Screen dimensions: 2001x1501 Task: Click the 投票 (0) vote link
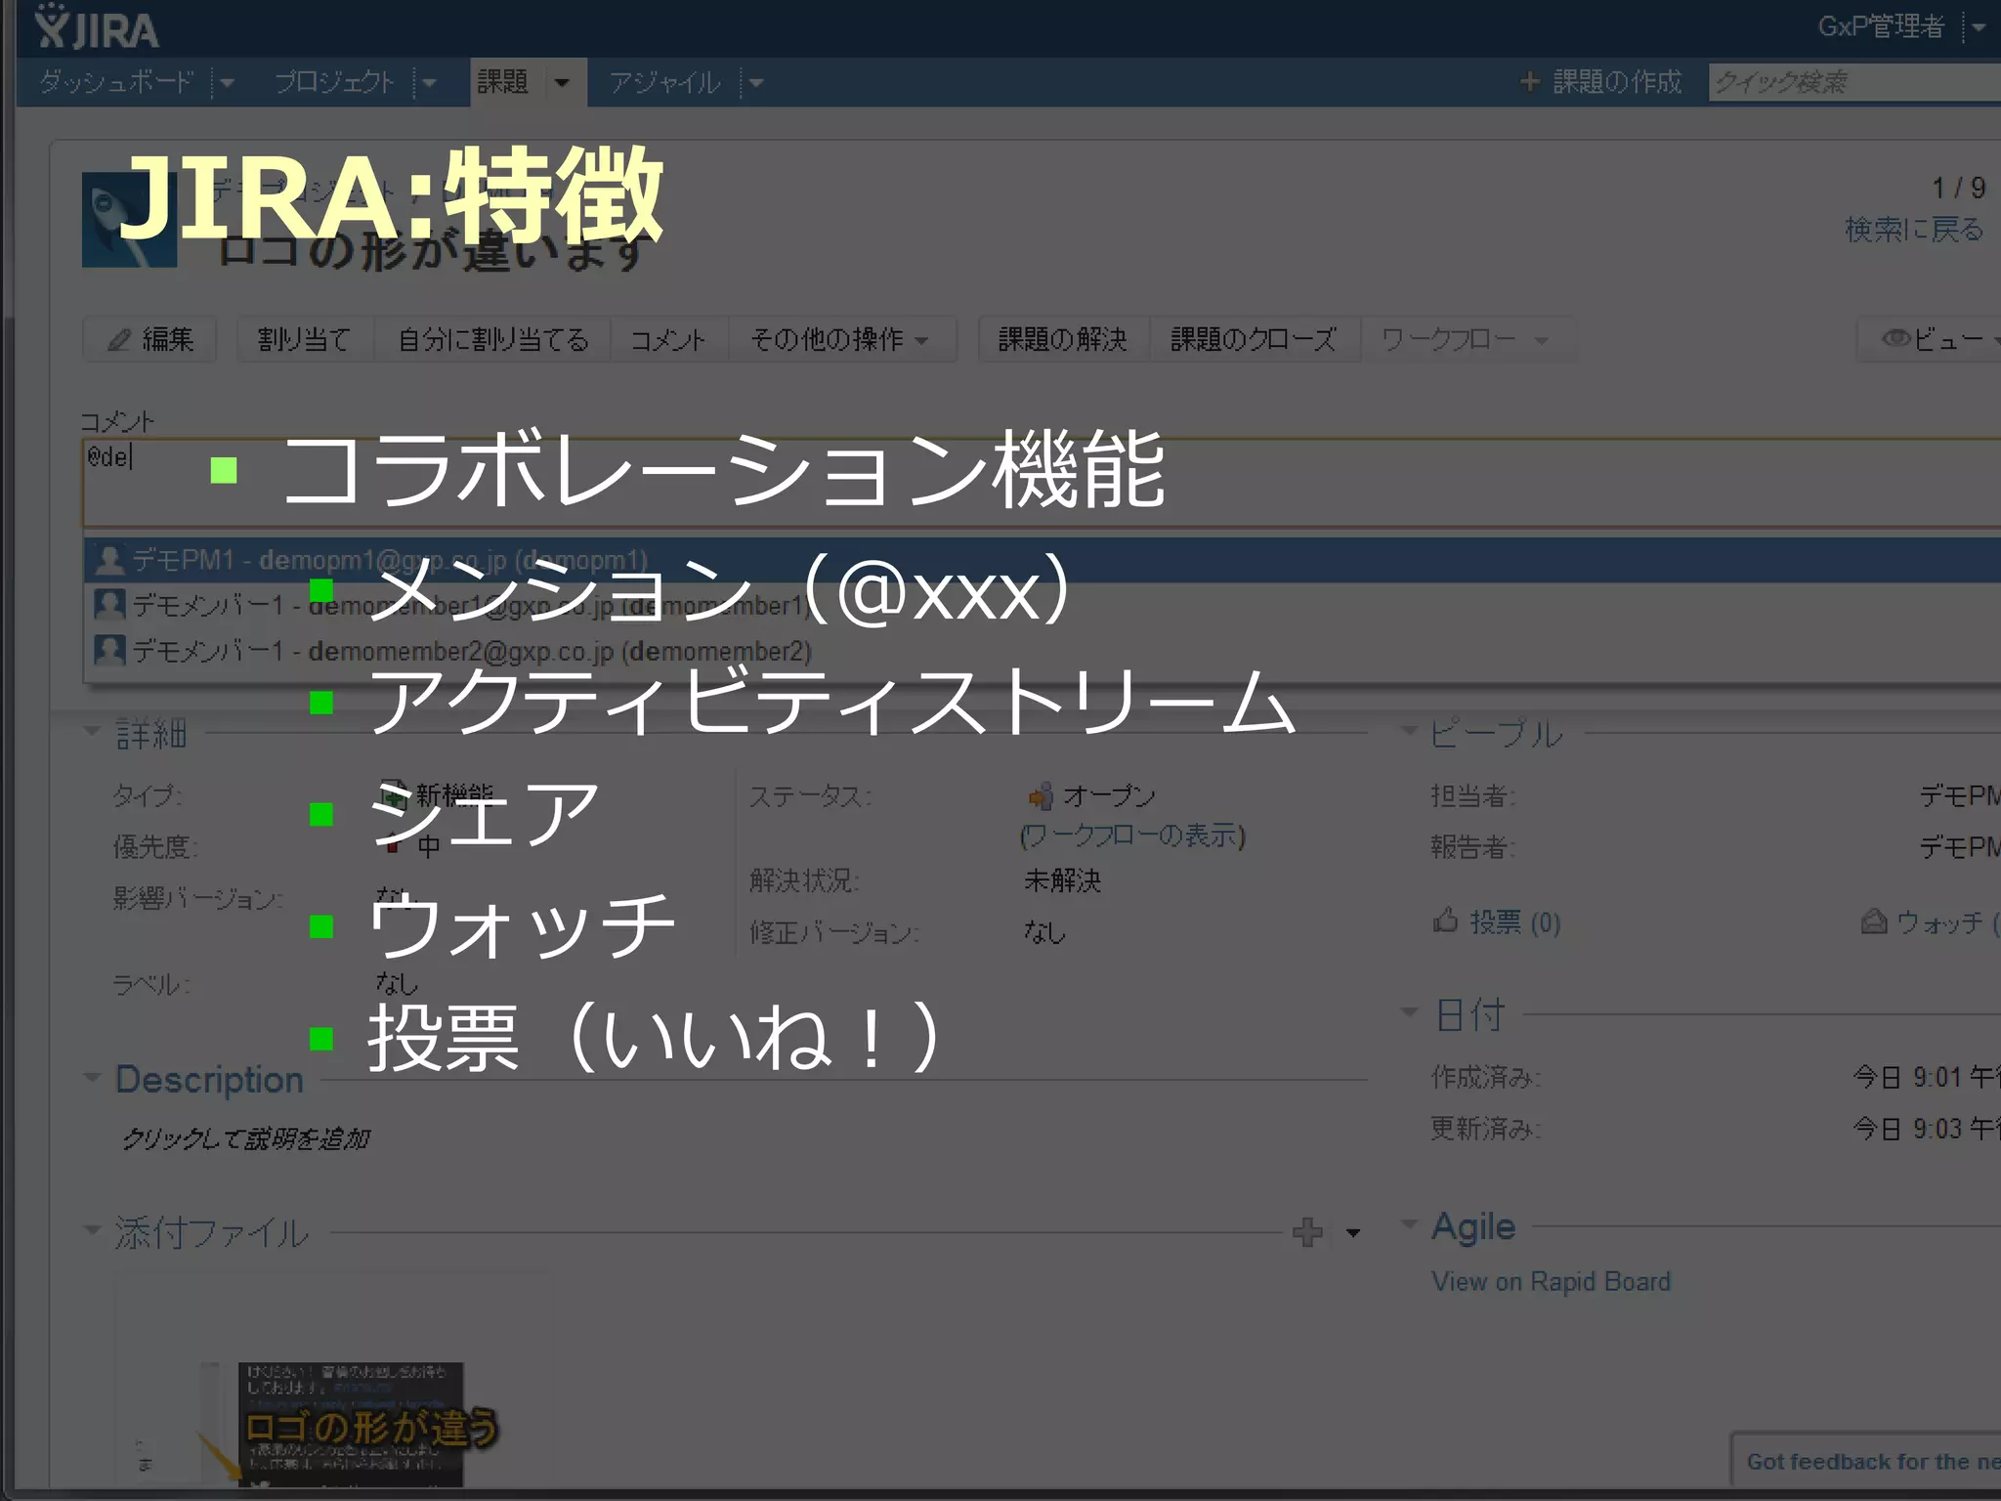[x=1514, y=922]
